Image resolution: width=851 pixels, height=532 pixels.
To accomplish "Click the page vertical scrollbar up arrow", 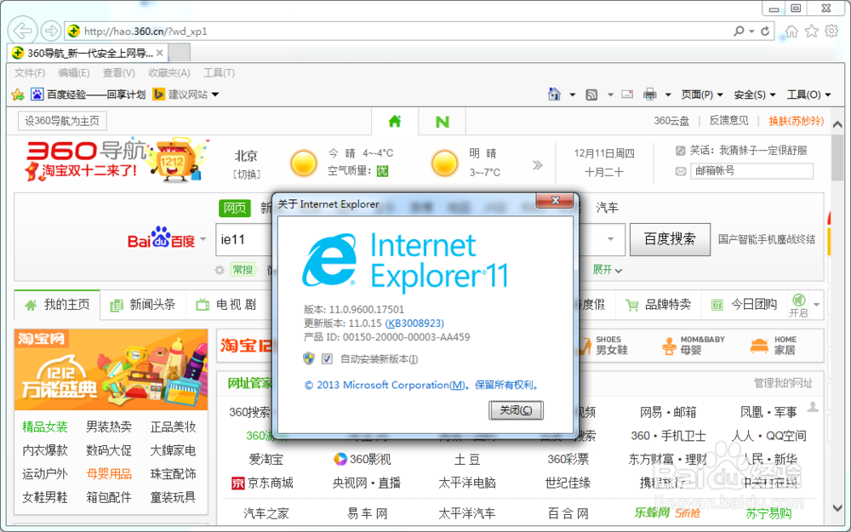I will click(x=837, y=124).
